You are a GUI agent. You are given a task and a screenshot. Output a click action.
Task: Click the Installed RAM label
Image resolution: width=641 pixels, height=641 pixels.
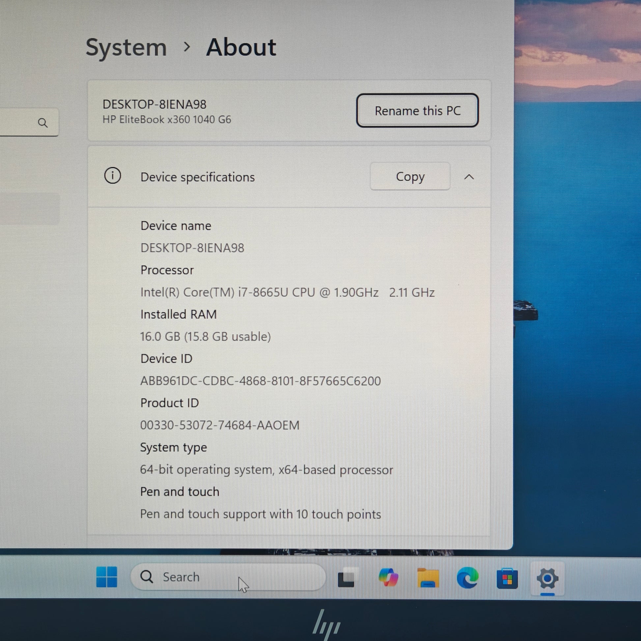click(x=179, y=314)
